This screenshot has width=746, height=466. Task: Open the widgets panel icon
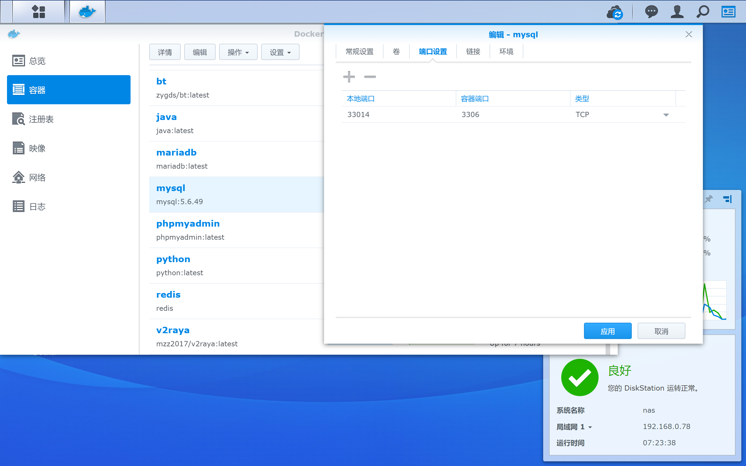[729, 12]
